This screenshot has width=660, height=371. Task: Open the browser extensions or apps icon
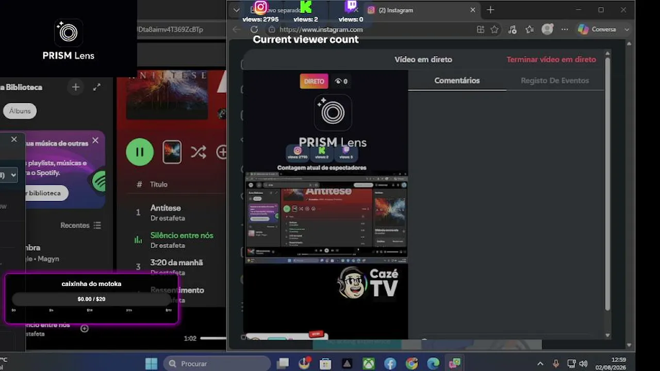coord(481,29)
